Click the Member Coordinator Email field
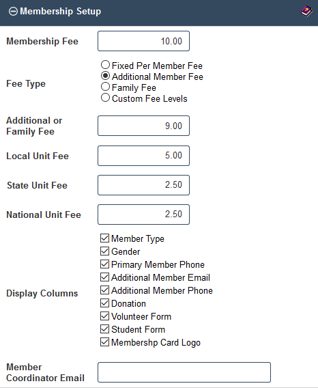The width and height of the screenshot is (318, 388). pos(184,372)
